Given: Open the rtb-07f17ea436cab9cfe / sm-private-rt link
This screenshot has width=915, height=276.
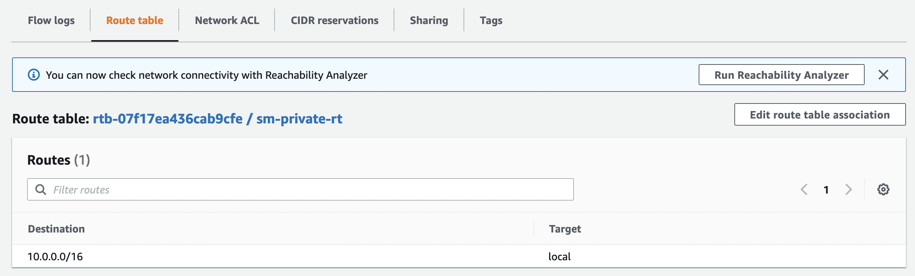Looking at the screenshot, I should click(x=217, y=118).
